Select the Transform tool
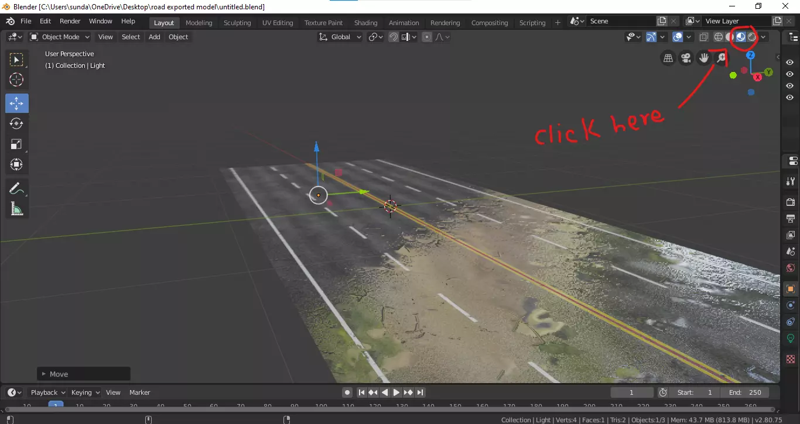 (x=16, y=164)
